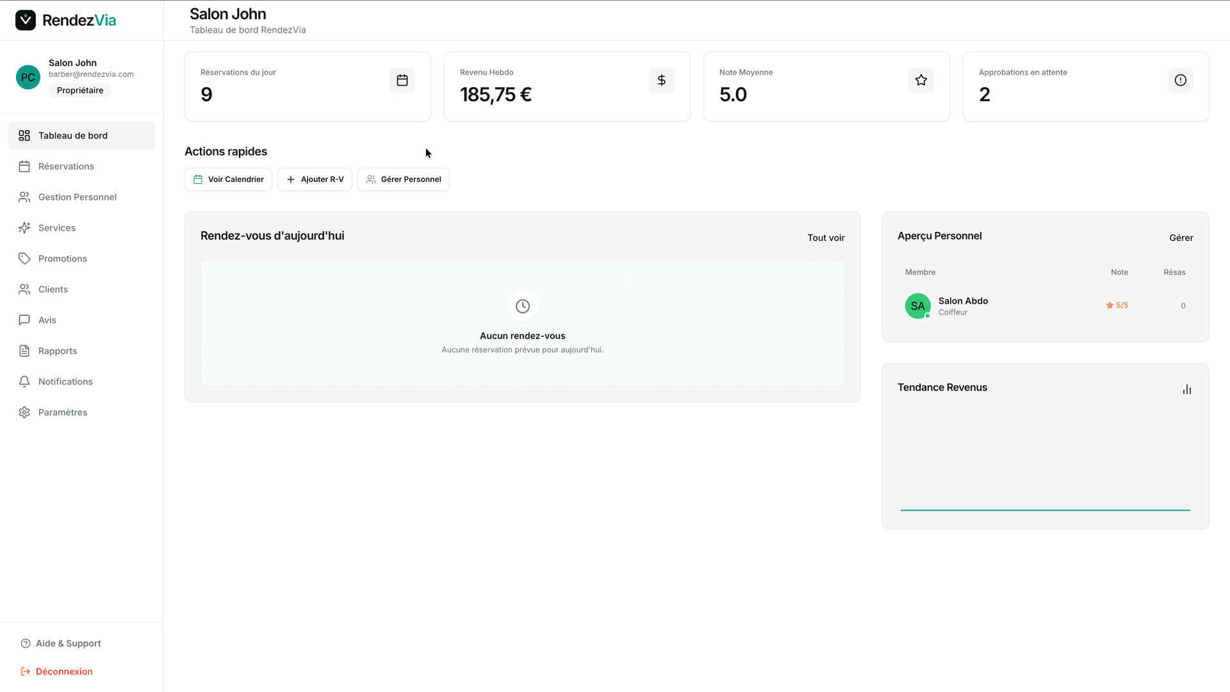Click the Résas column header
The height and width of the screenshot is (692, 1230).
click(1174, 272)
